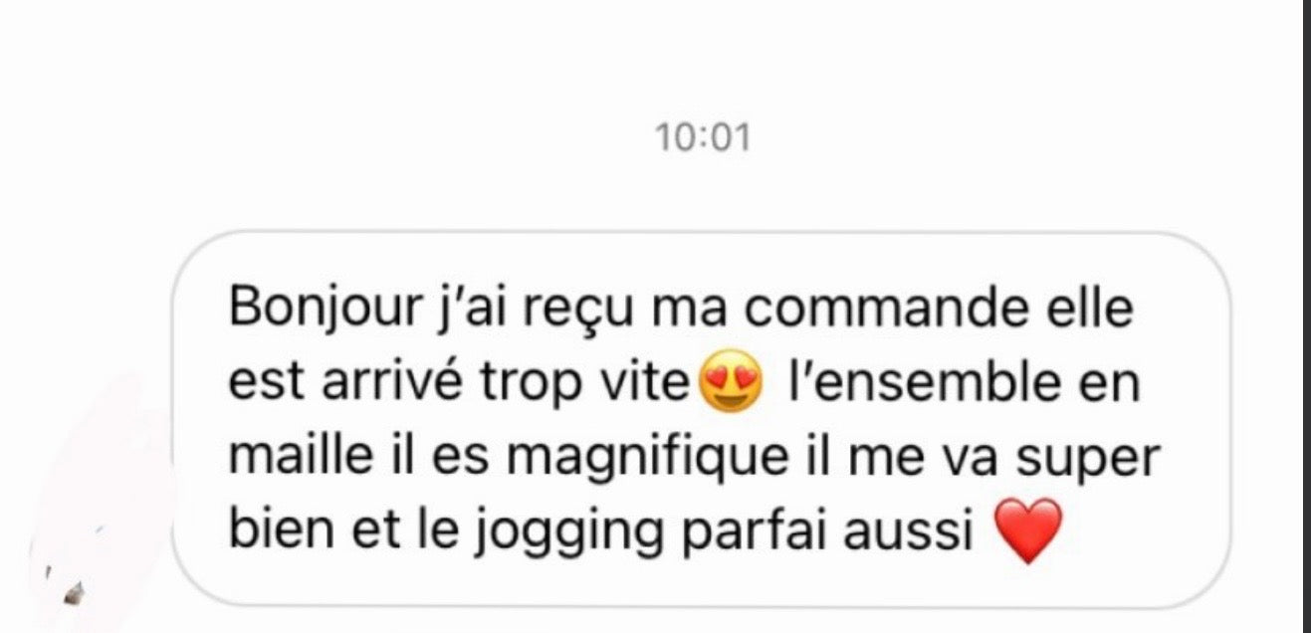The height and width of the screenshot is (633, 1311).
Task: Tap the red heart emoji ending the message
Action: 1029,531
